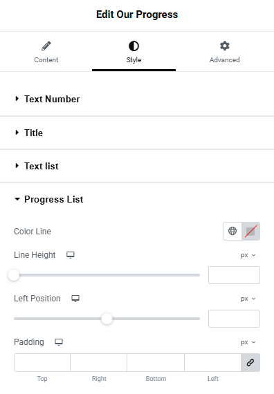Open global color globe icon for Color Line
The width and height of the screenshot is (274, 394).
pos(232,231)
